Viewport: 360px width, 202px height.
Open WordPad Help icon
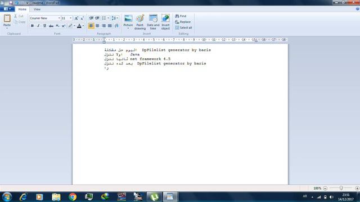(x=358, y=9)
